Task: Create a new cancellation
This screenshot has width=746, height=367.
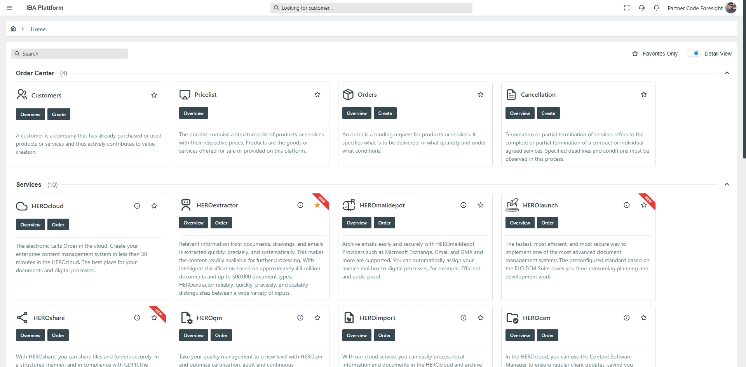Action: click(548, 113)
